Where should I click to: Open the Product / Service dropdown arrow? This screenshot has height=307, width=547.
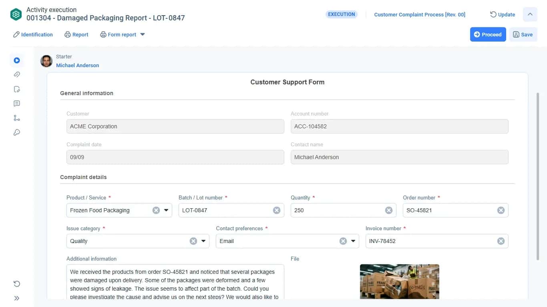pyautogui.click(x=166, y=210)
